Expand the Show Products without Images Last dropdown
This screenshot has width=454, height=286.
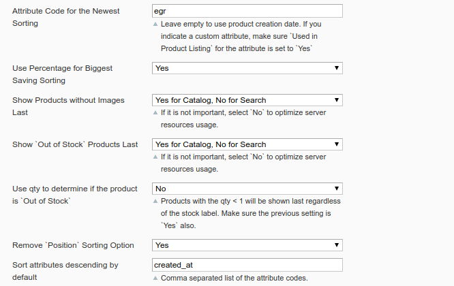point(247,100)
